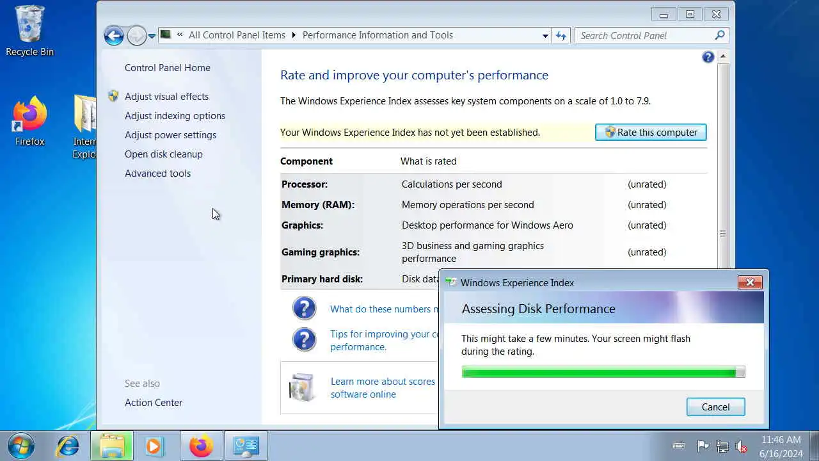
Task: Open Action Center under See also
Action: point(154,403)
